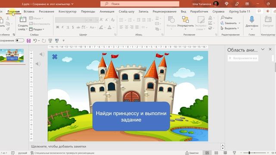The height and width of the screenshot is (155, 276).
Task: Click русский language indicator in status bar
Action: (x=23, y=153)
